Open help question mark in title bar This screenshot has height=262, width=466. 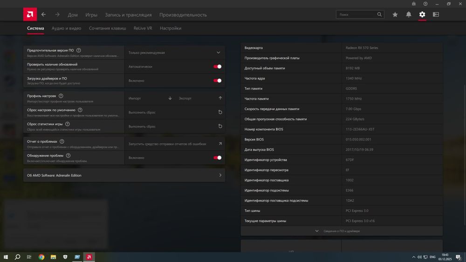[x=425, y=4]
